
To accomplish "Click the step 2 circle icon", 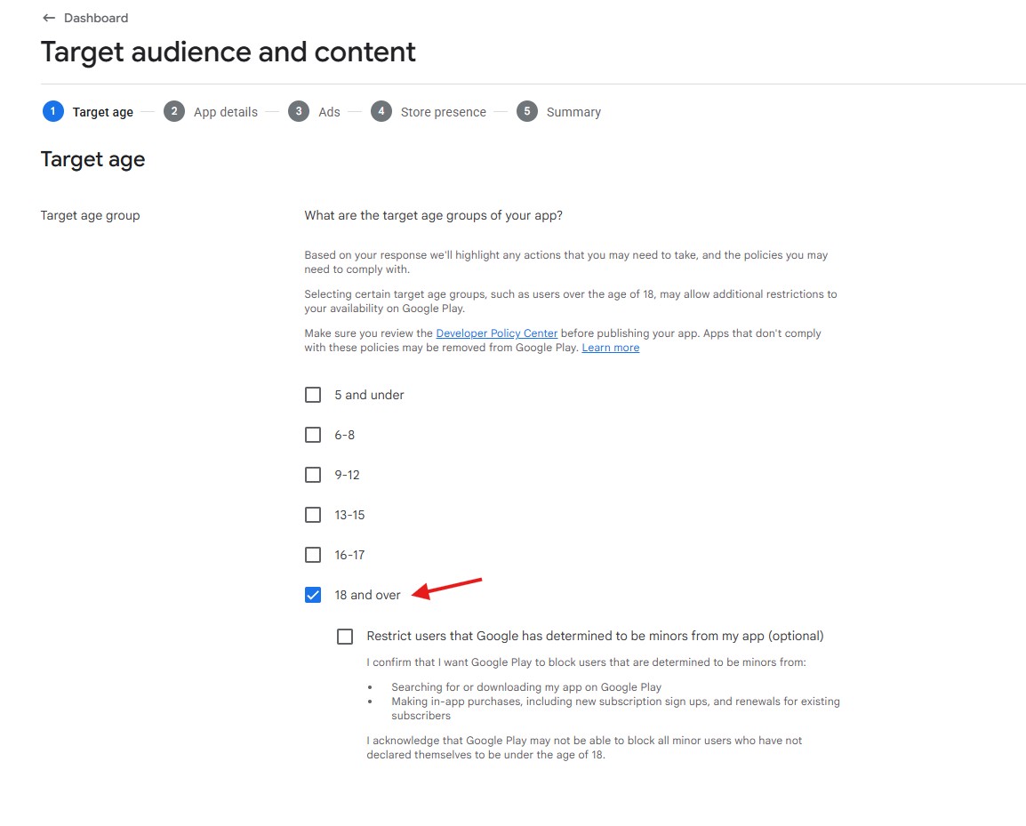I will [174, 111].
